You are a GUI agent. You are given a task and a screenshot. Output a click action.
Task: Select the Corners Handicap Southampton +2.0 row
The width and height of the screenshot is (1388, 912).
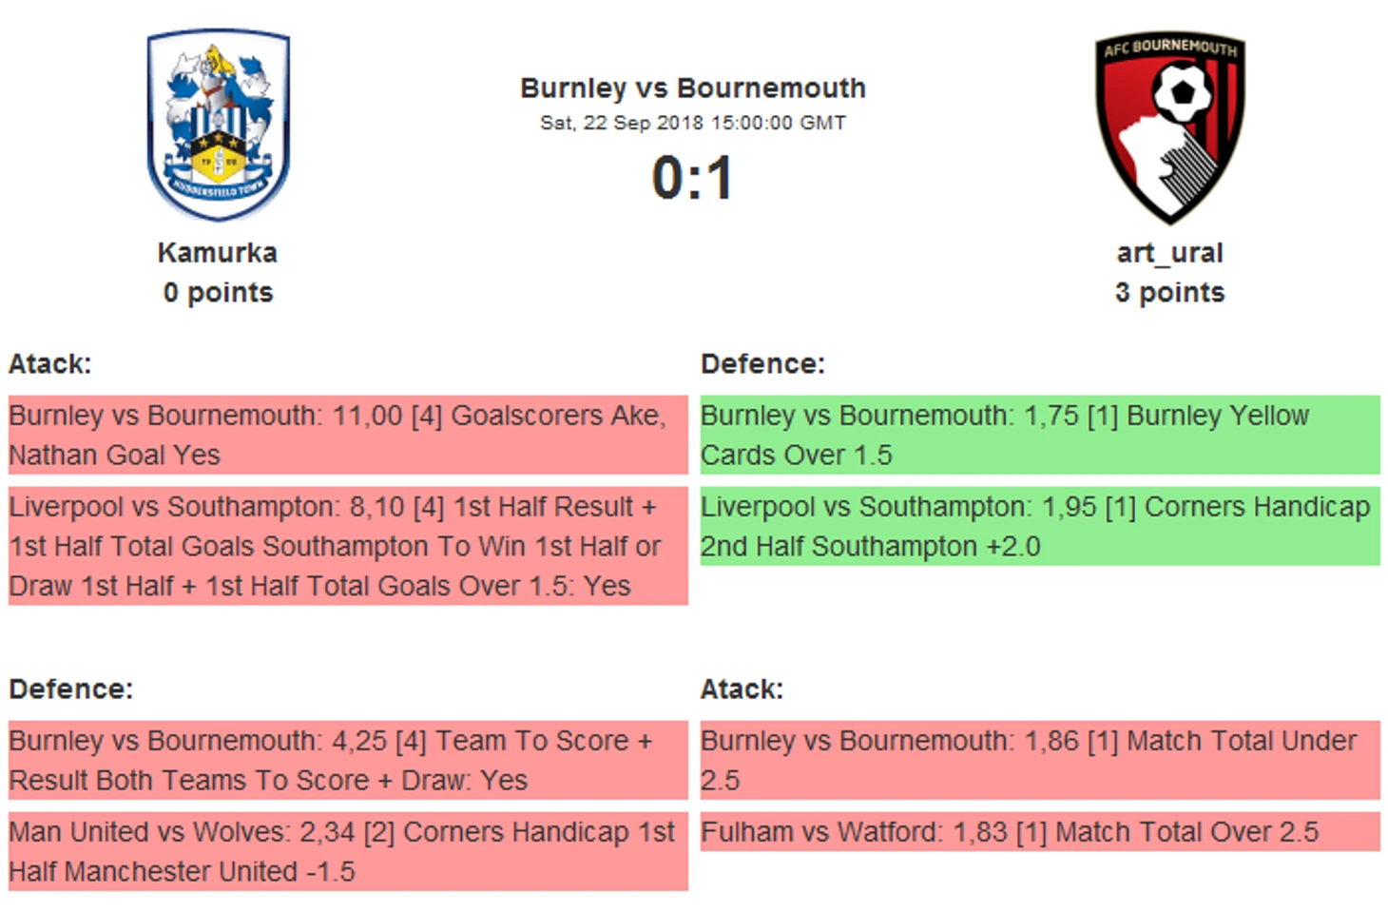[x=1040, y=526]
